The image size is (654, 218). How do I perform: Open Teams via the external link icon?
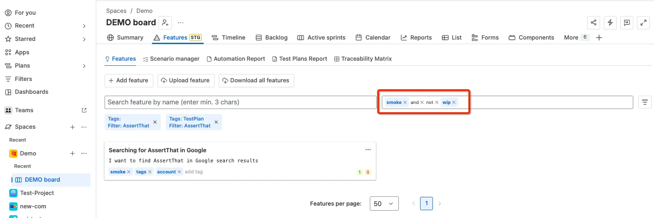[84, 110]
